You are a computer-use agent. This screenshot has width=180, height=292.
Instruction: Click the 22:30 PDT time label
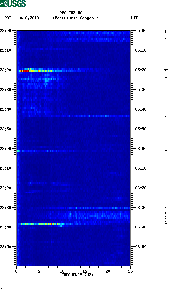[x=6, y=90]
